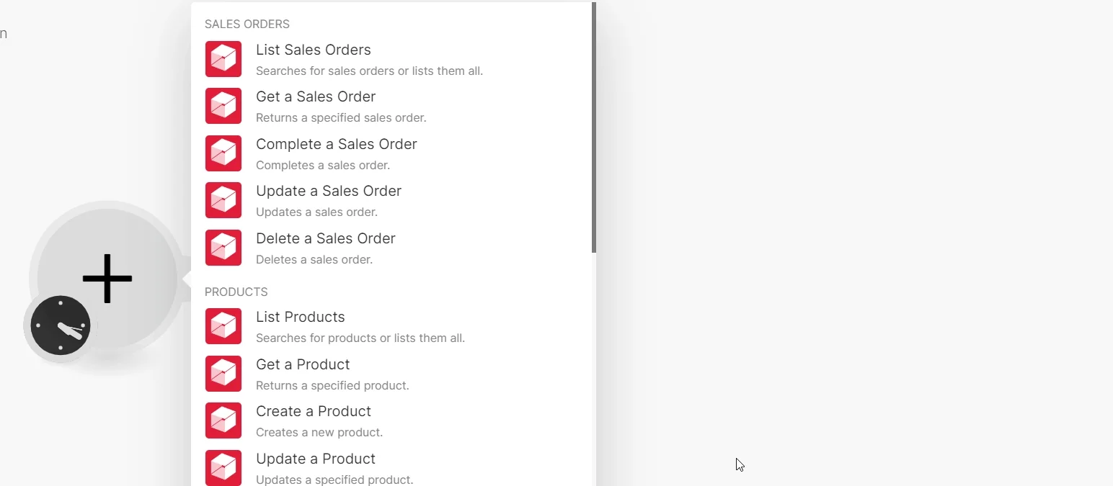Click the Get a Product icon

coord(223,374)
